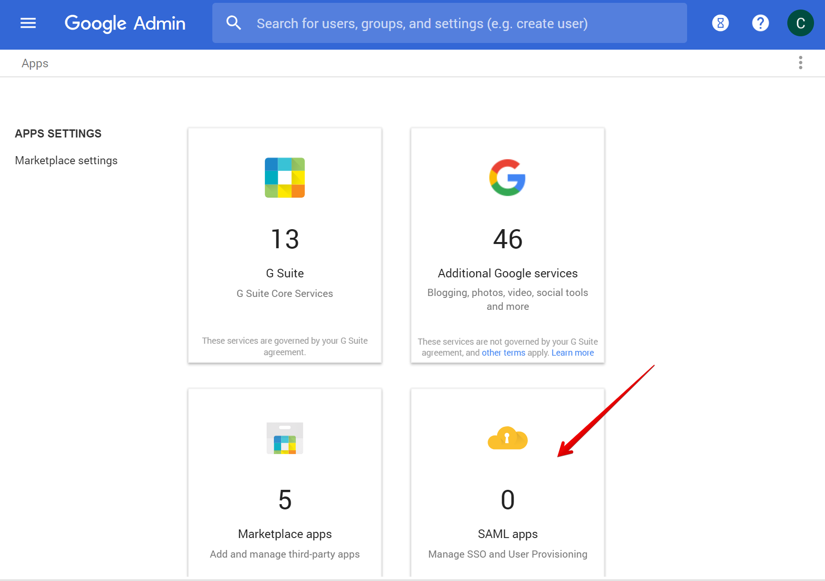Select Marketplace settings in the sidebar

66,160
